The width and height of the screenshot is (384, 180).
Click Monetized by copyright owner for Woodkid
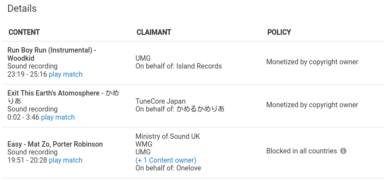pyautogui.click(x=312, y=62)
